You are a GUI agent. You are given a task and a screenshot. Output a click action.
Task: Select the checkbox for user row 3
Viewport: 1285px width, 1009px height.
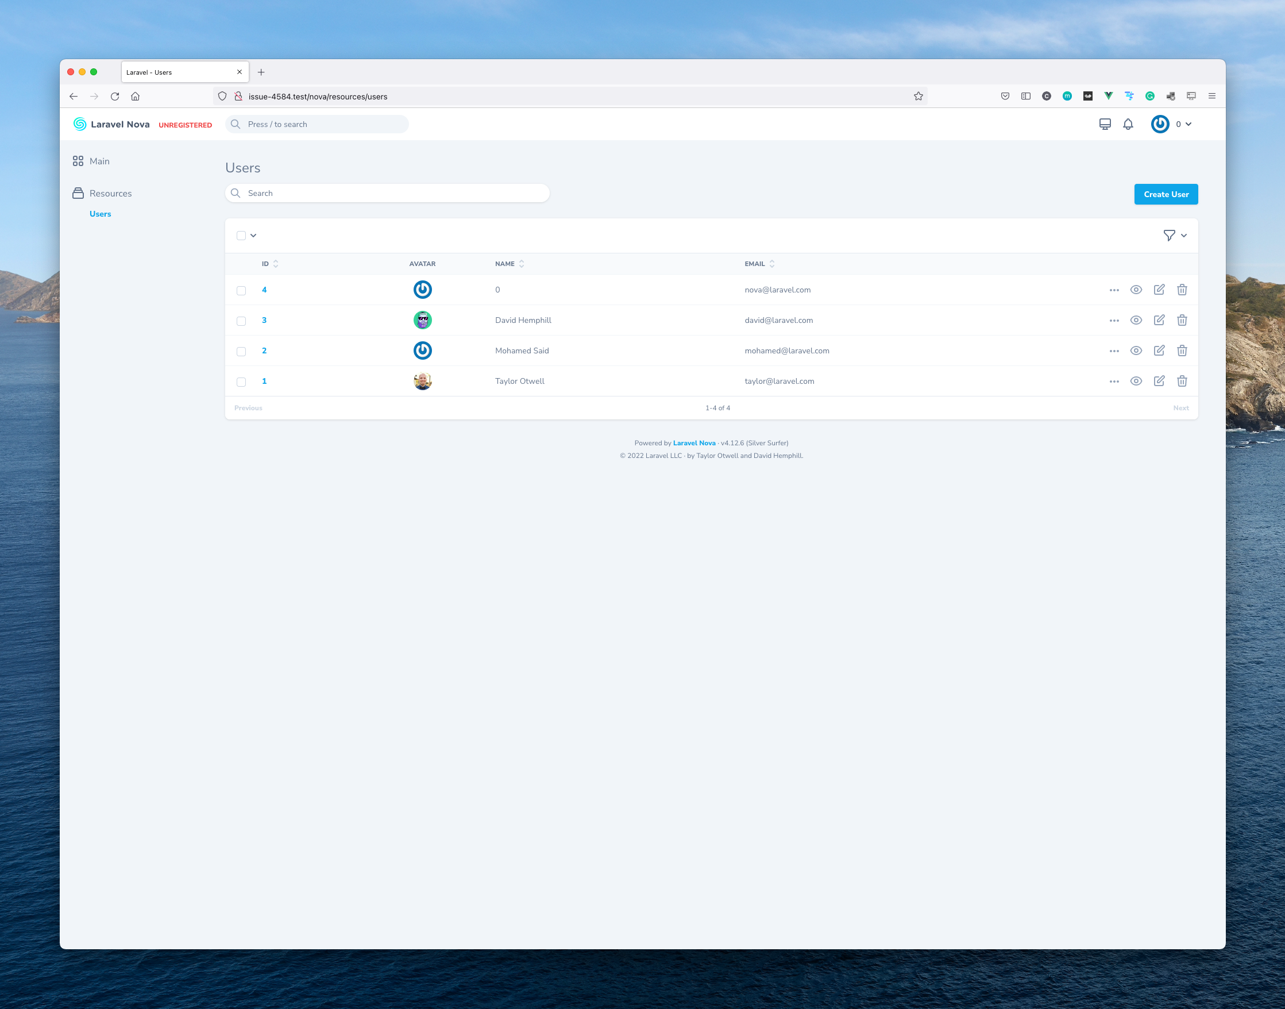coord(241,321)
